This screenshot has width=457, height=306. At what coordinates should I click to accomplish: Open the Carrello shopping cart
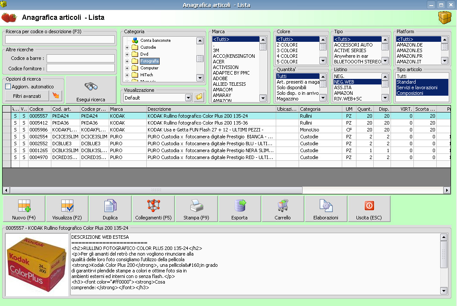pos(283,209)
